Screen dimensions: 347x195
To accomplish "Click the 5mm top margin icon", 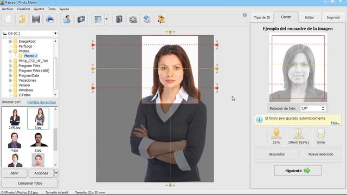I will 320,134.
